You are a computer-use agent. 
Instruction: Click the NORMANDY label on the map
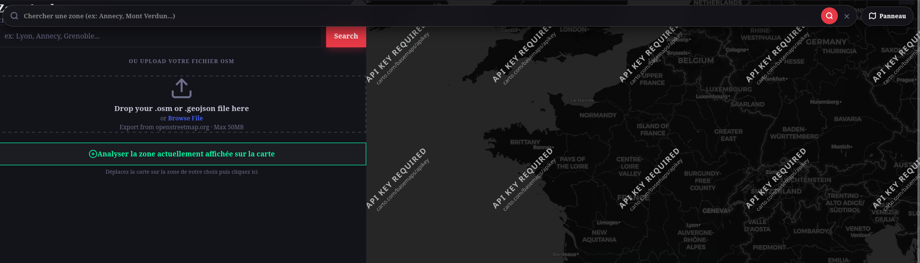[x=598, y=115]
